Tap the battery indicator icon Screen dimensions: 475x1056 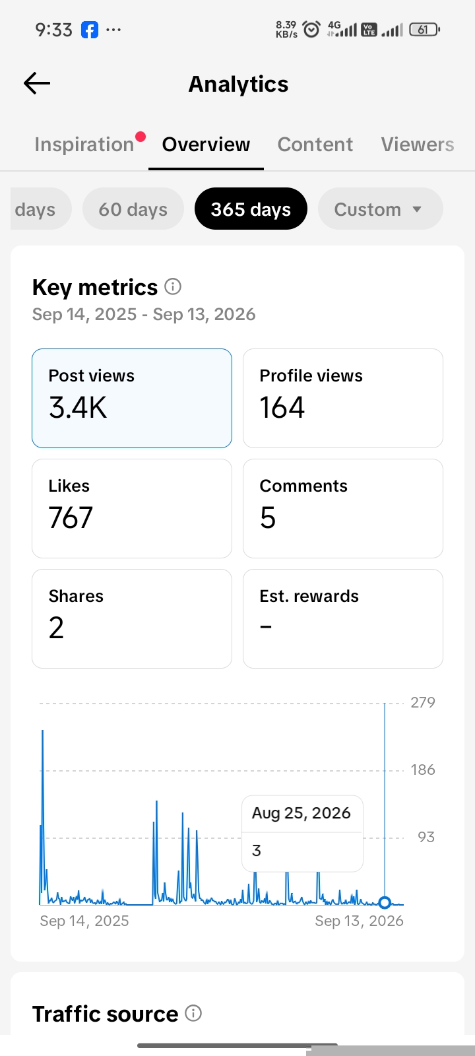pyautogui.click(x=424, y=29)
